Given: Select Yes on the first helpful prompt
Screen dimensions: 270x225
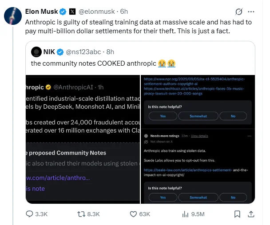Looking at the screenshot, I should click(163, 116).
